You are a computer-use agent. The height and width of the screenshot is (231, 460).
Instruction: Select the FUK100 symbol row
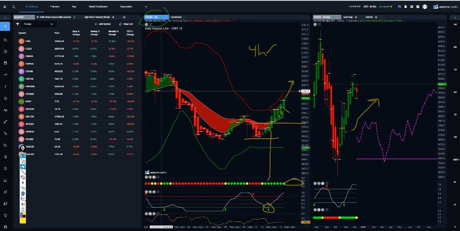[78, 79]
